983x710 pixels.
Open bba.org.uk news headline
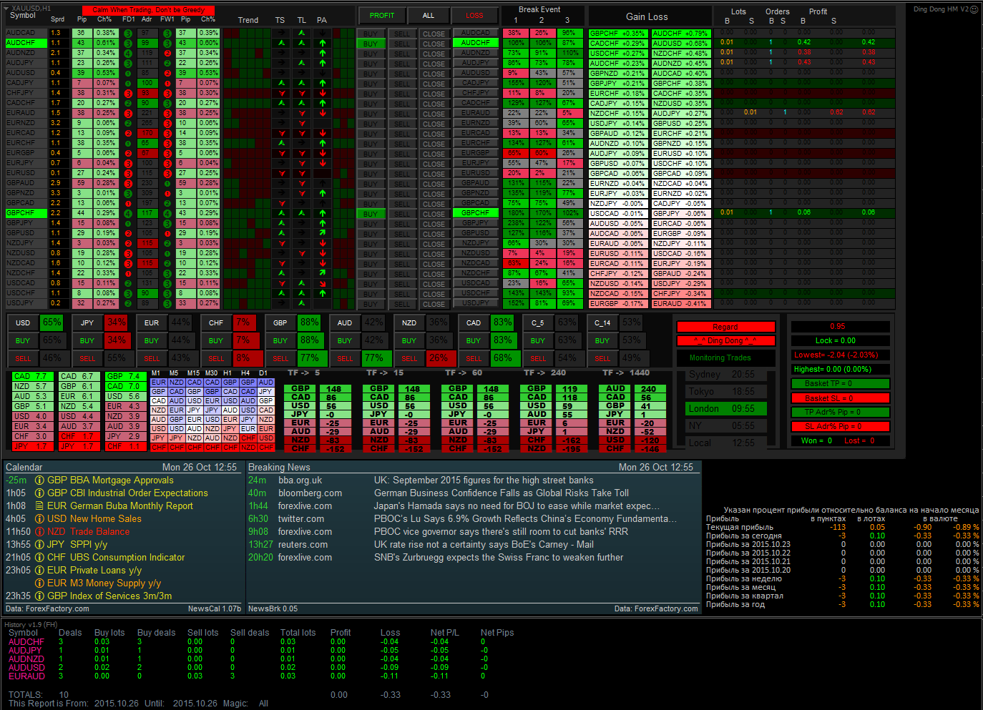click(x=484, y=480)
